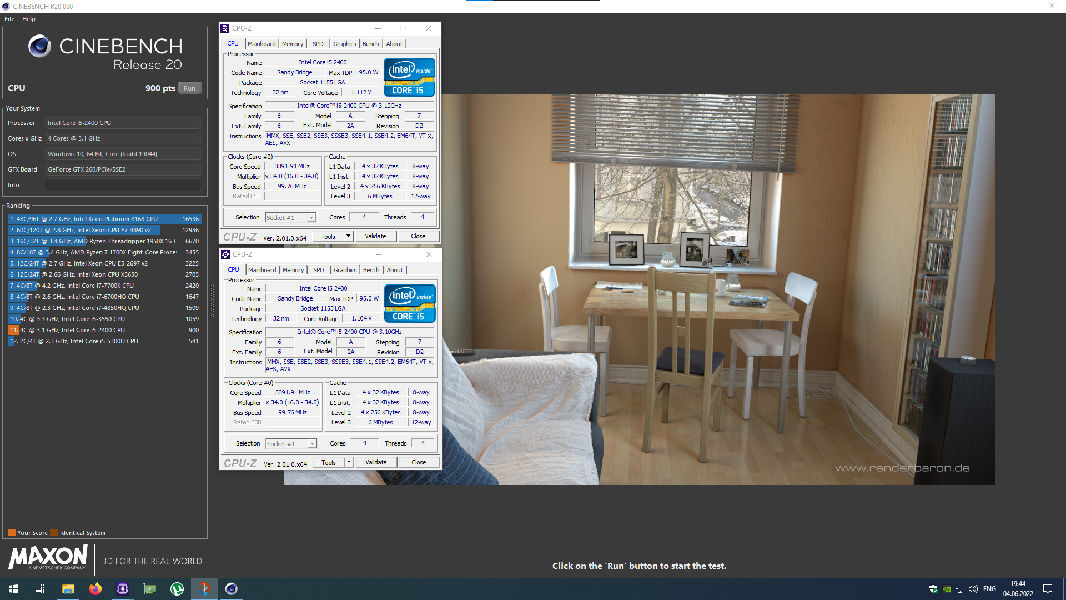Click the upper CPU-Z window title icon

[x=225, y=28]
